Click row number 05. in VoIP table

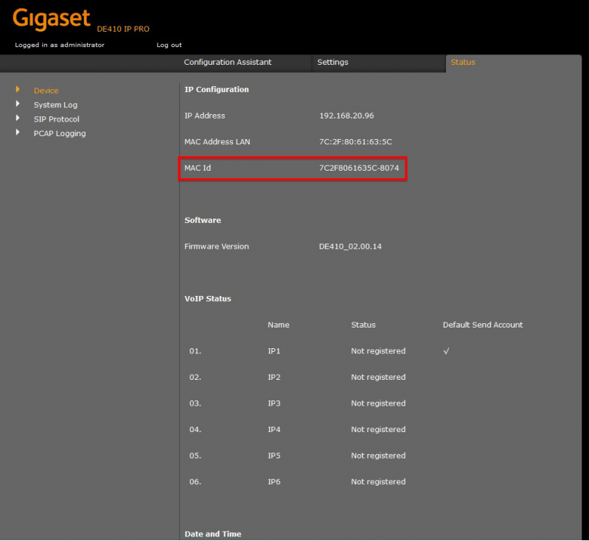click(x=195, y=456)
